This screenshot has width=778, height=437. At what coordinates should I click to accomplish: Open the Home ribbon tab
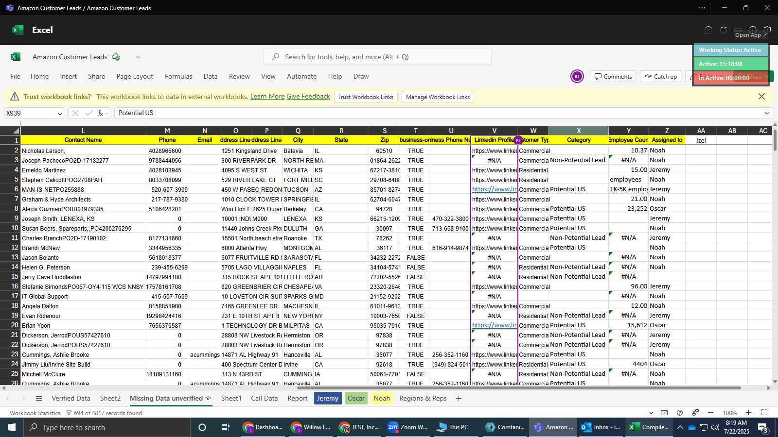(39, 76)
